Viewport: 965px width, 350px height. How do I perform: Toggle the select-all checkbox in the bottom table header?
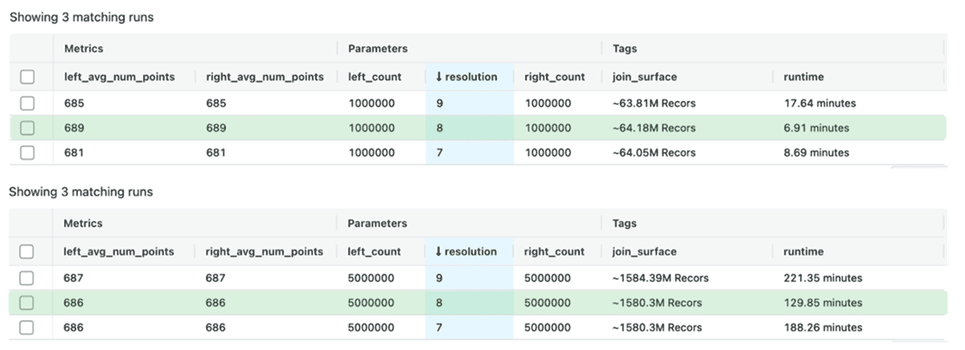27,251
